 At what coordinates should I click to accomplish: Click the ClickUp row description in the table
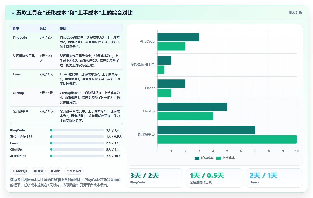click(90, 97)
